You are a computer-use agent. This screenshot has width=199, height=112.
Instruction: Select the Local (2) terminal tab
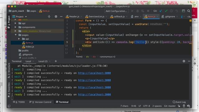click(43, 61)
